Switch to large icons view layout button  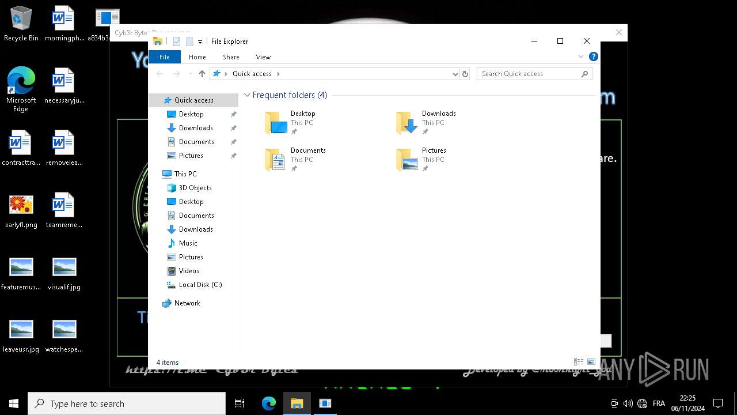pyautogui.click(x=591, y=362)
